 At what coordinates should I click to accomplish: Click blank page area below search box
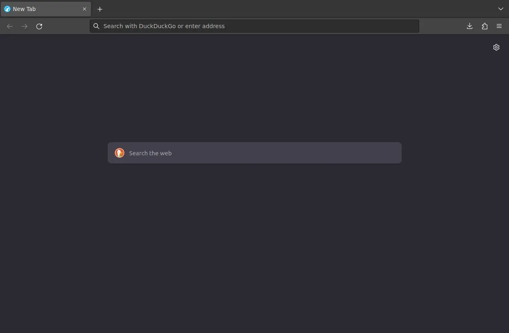(x=254, y=245)
